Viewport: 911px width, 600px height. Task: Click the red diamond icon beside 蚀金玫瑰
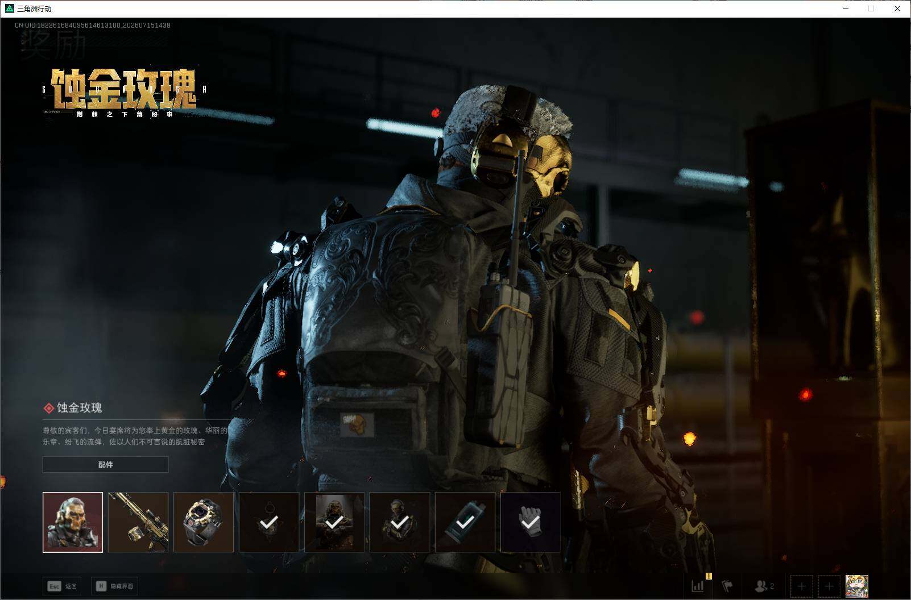[x=49, y=408]
